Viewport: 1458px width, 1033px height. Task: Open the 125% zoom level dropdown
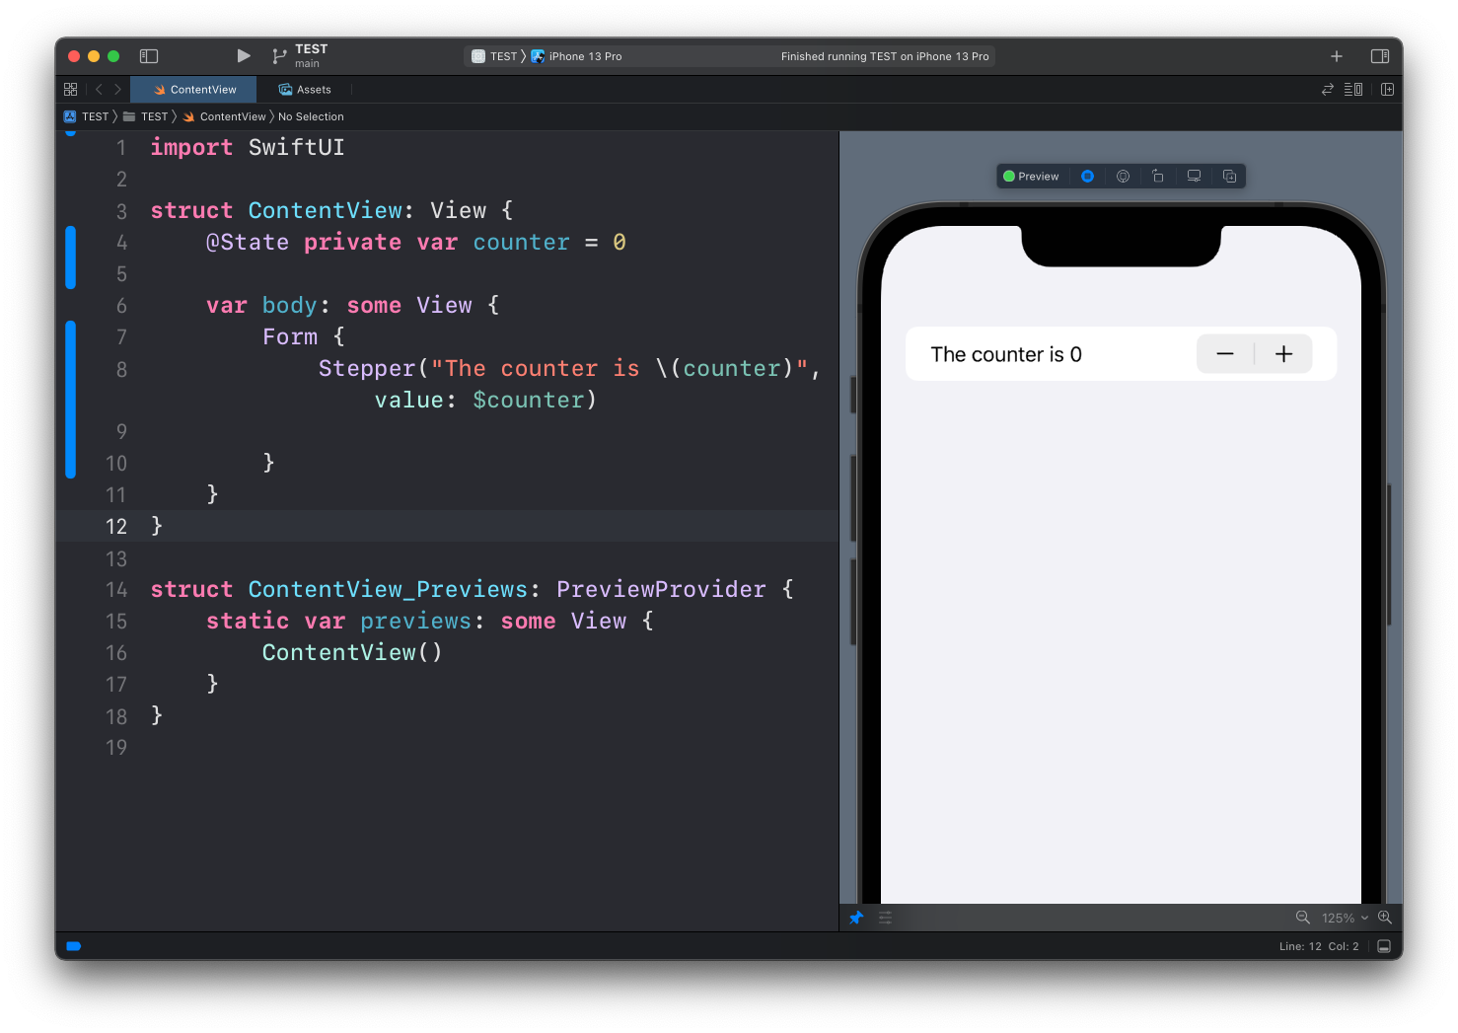pyautogui.click(x=1344, y=918)
